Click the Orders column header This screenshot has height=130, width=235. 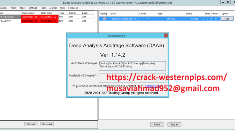pos(216,14)
